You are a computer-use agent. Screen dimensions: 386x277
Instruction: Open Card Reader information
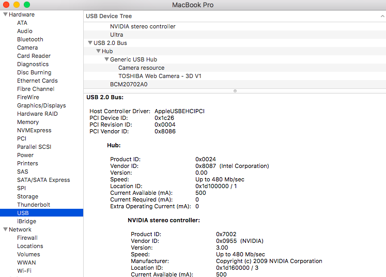tap(34, 56)
